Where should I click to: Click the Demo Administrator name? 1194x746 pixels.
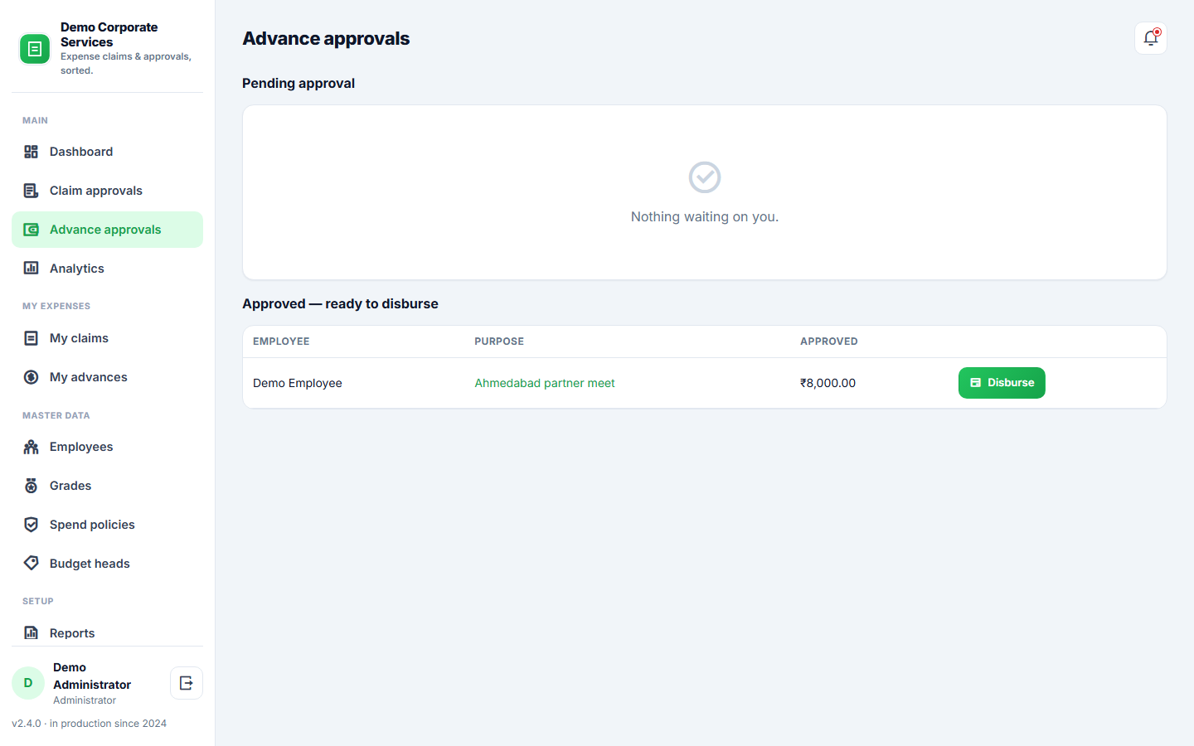tap(92, 676)
